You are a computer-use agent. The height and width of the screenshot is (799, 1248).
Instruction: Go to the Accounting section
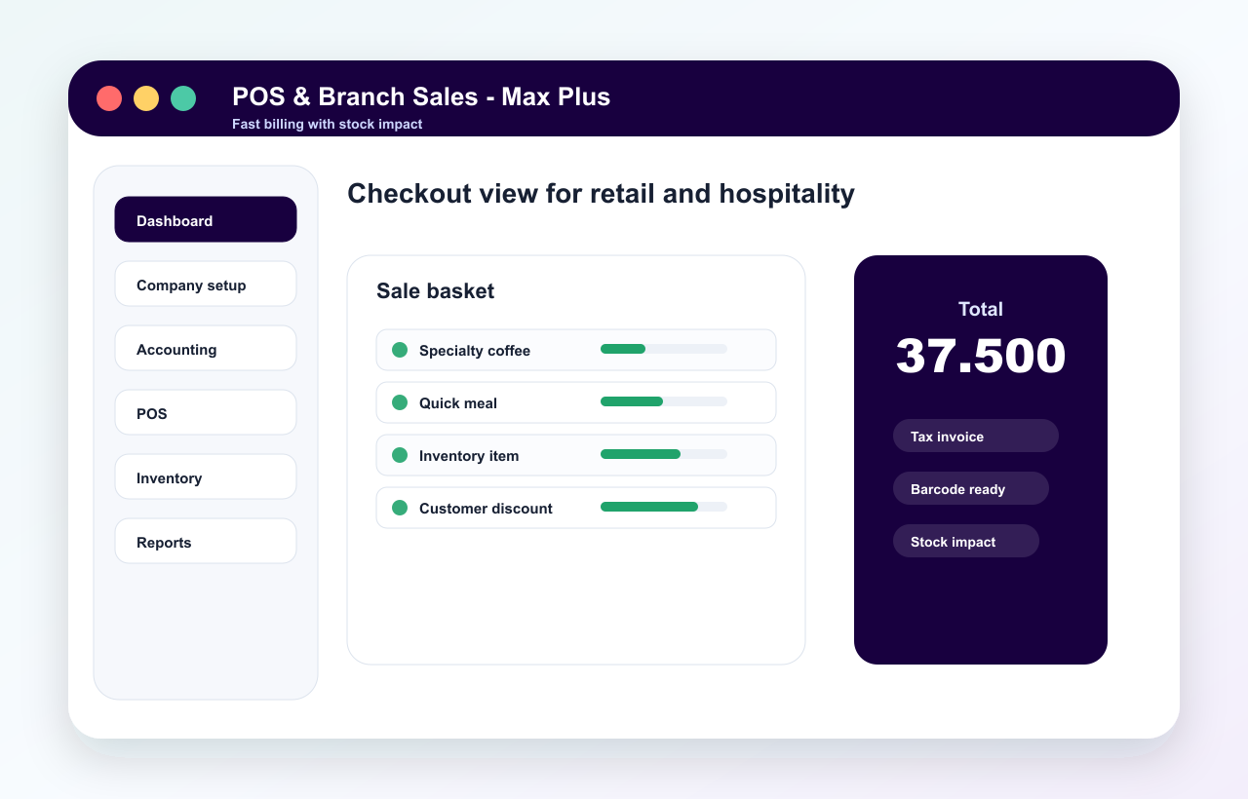206,348
